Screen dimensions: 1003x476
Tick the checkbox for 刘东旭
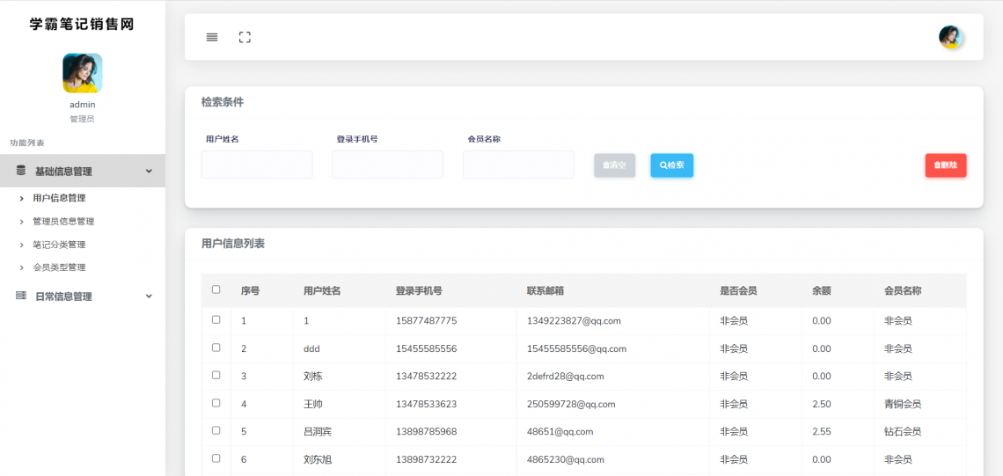tap(216, 458)
